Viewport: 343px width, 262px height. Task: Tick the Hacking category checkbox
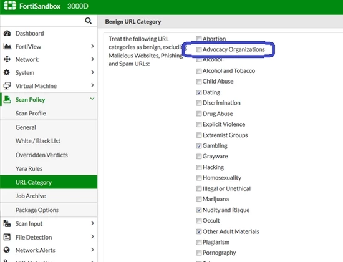(x=198, y=167)
